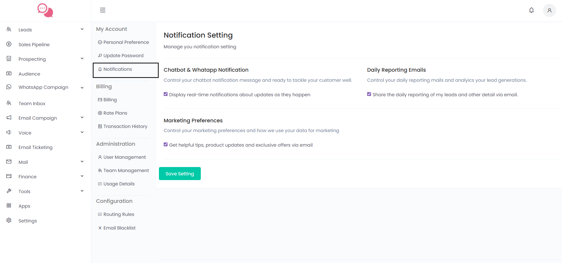Expand the Finance submenu arrow
Image resolution: width=562 pixels, height=263 pixels.
pyautogui.click(x=82, y=176)
